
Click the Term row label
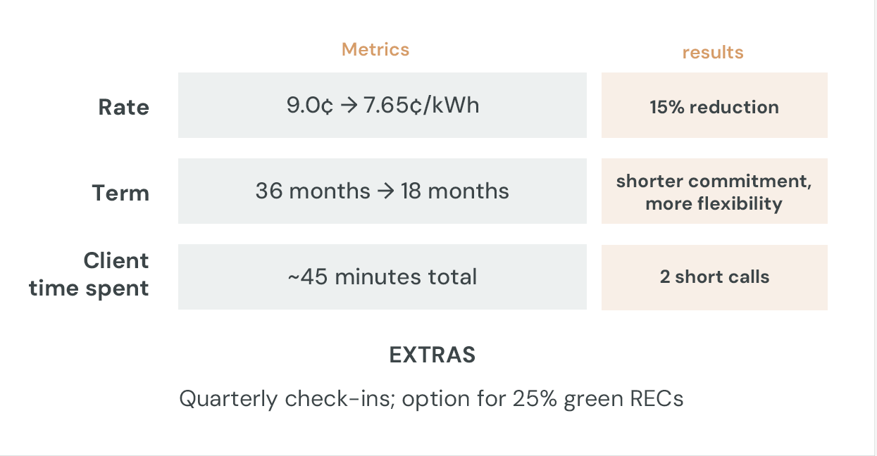coord(120,193)
